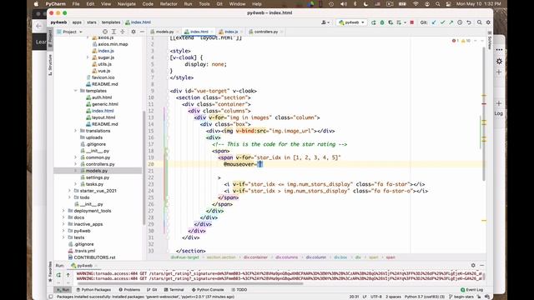The height and width of the screenshot is (300, 534).
Task: Click the Run console horizontal scrollbar
Action: click(189, 283)
